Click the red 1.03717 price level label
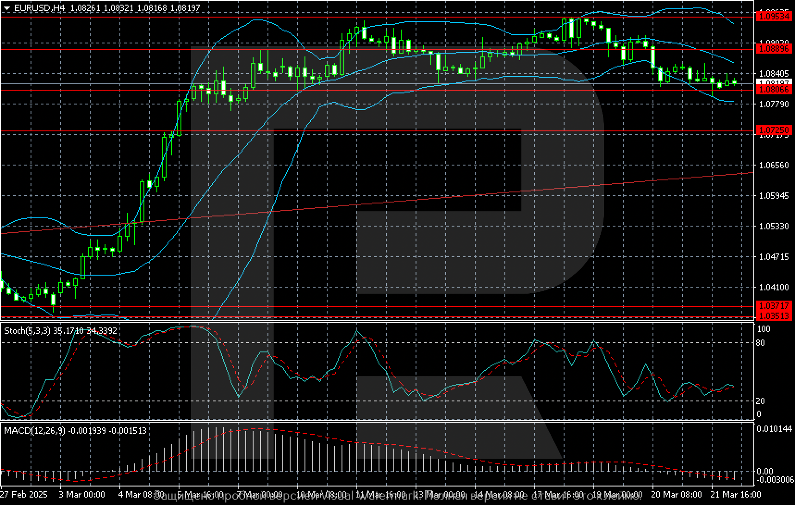The width and height of the screenshot is (795, 505). [773, 306]
